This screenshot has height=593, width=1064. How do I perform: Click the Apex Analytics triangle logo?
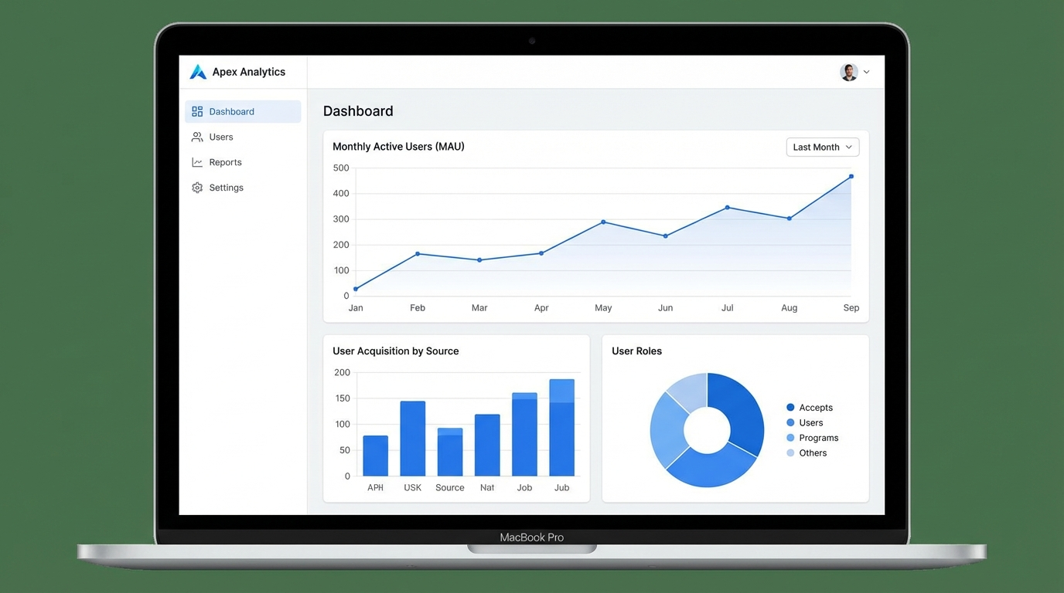(198, 71)
